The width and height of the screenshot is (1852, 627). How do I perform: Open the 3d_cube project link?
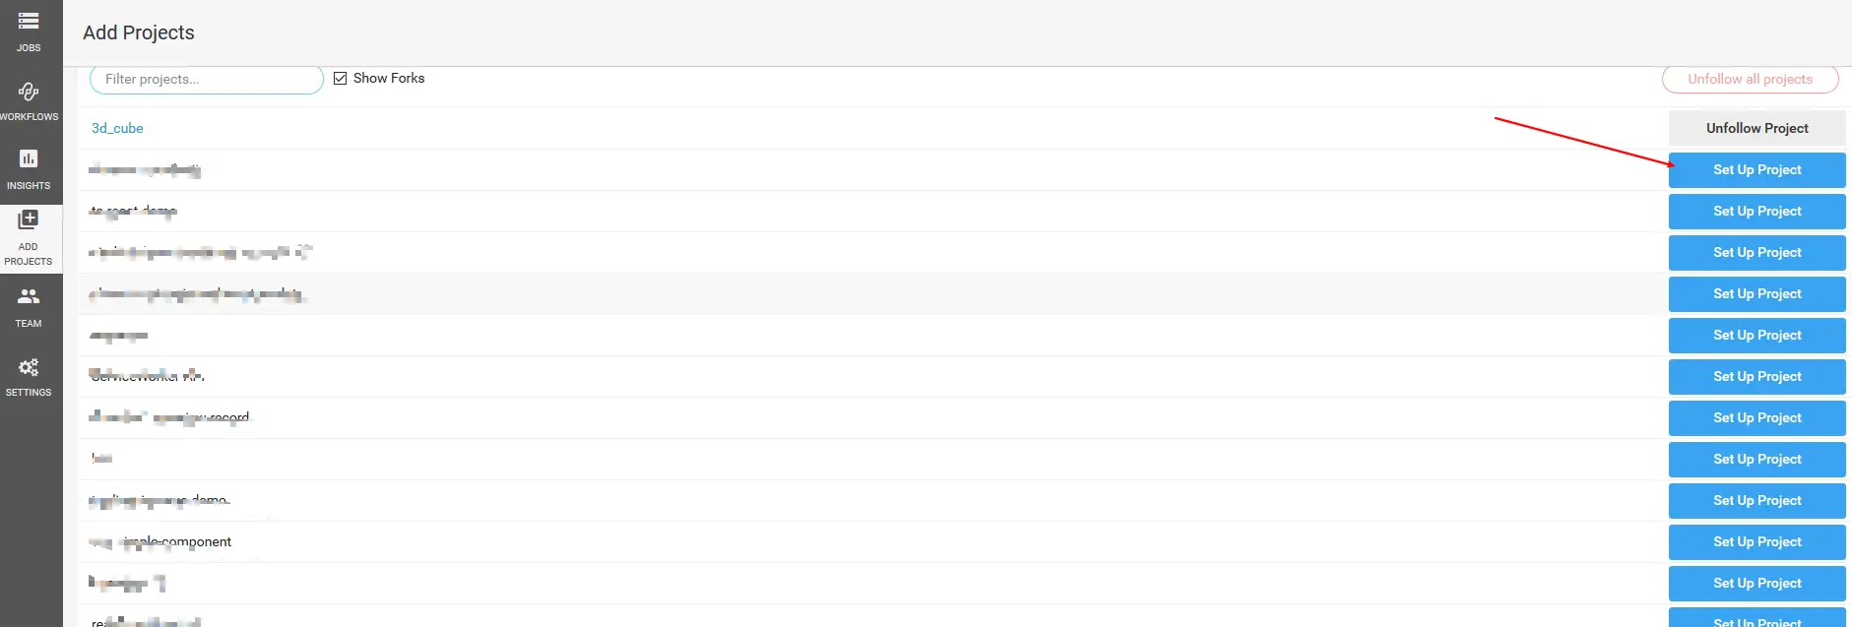point(117,128)
